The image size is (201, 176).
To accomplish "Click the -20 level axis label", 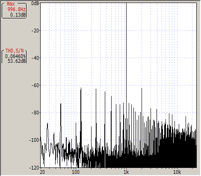I will (x=35, y=30).
